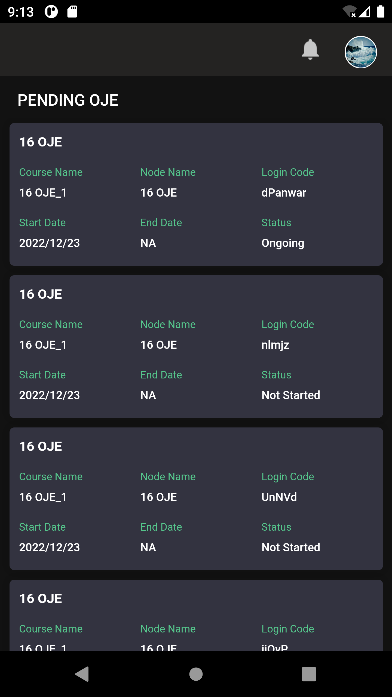Viewport: 392px width, 697px height.
Task: Select the partially visible fourth OJE card
Action: coord(196,615)
